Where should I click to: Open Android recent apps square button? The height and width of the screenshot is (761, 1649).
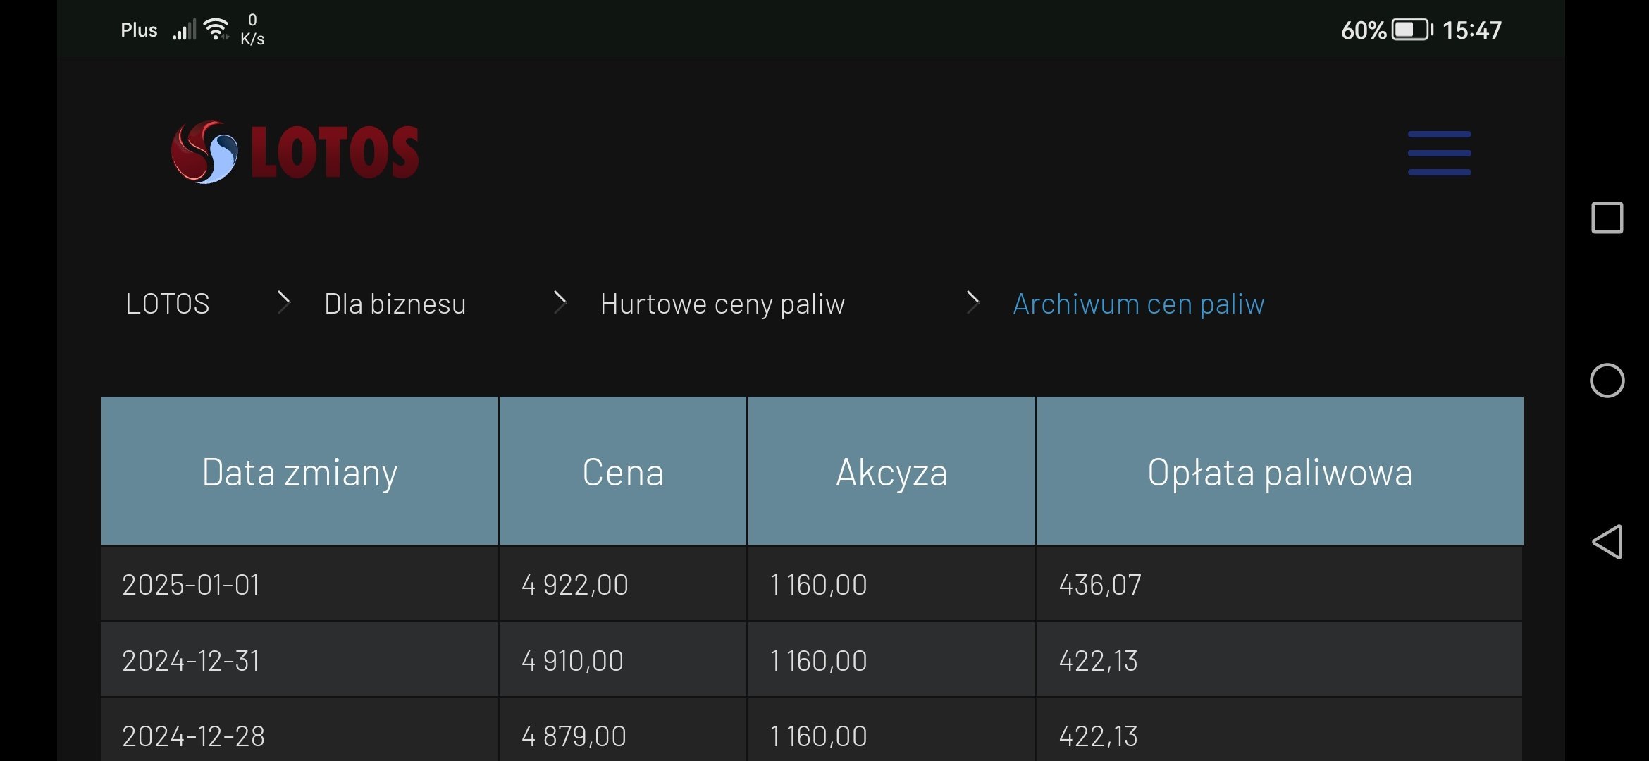(1607, 218)
